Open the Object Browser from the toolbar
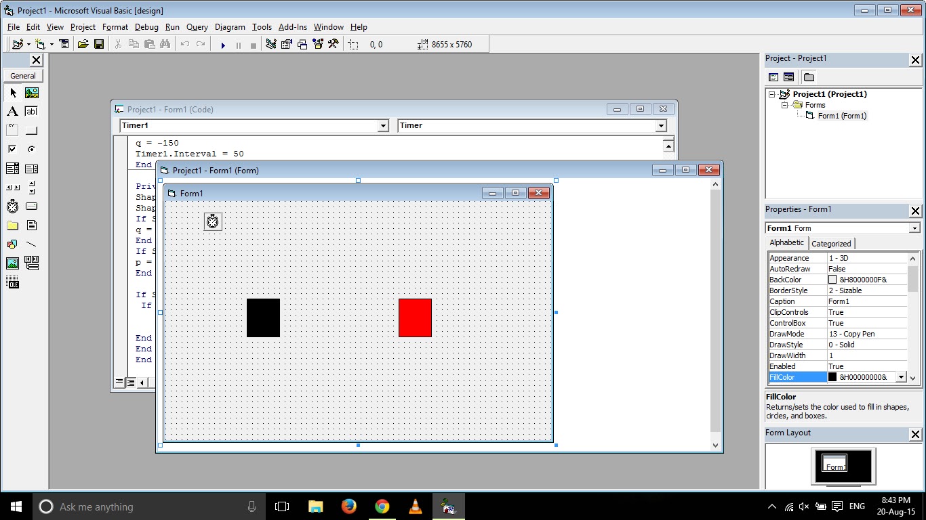This screenshot has height=520, width=926. click(317, 43)
